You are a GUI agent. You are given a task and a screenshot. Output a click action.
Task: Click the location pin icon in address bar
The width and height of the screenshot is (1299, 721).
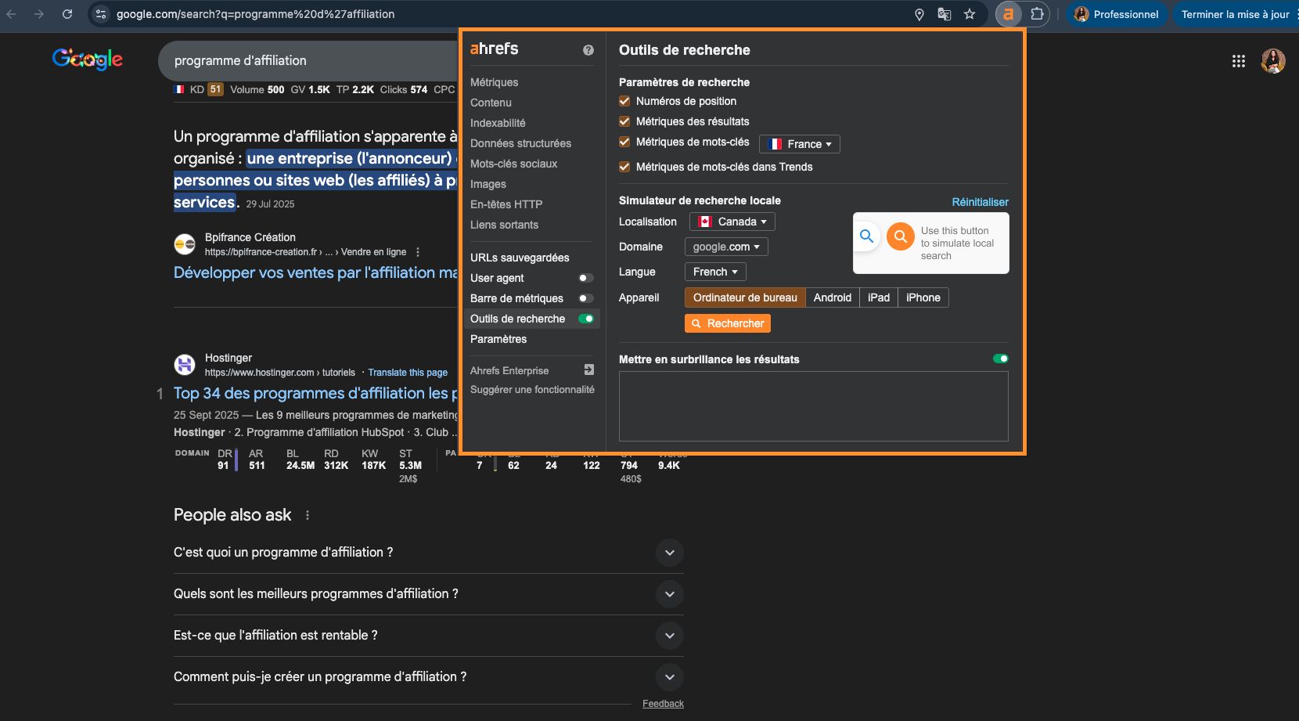coord(919,14)
